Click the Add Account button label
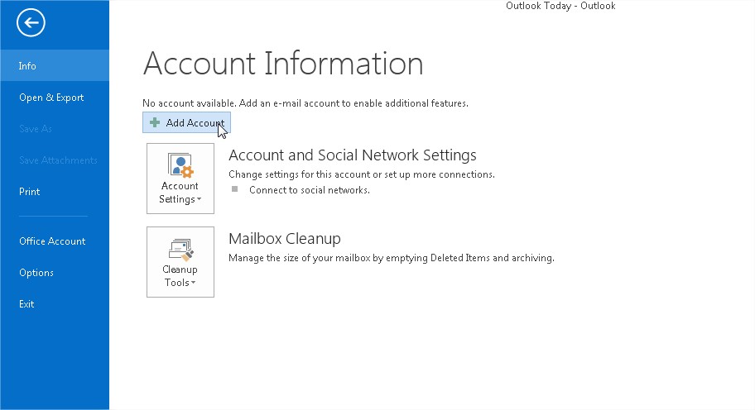The width and height of the screenshot is (755, 410). point(195,123)
